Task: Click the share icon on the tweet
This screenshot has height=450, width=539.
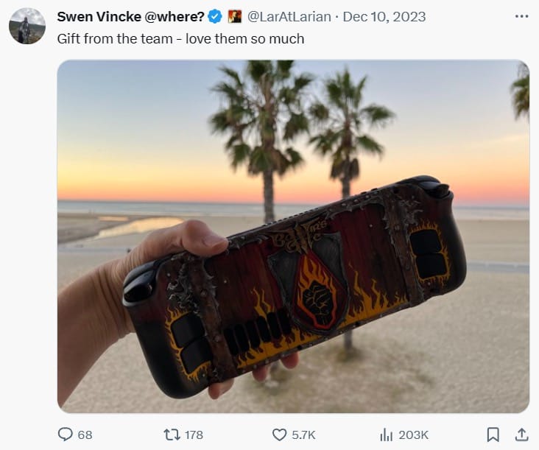Action: (521, 435)
